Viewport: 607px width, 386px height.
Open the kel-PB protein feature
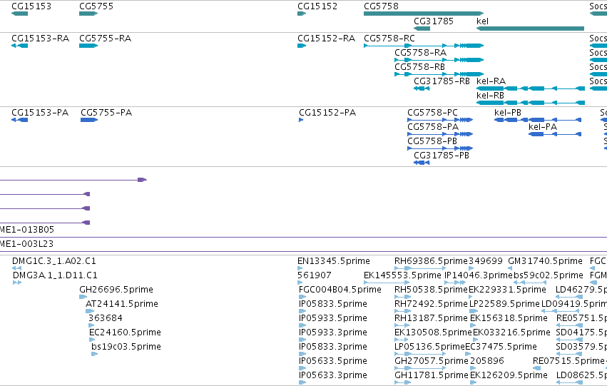[538, 120]
